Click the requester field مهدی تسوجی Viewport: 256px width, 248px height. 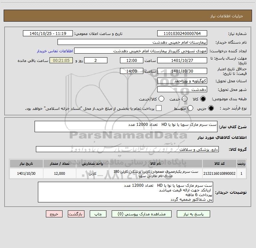click(141, 51)
